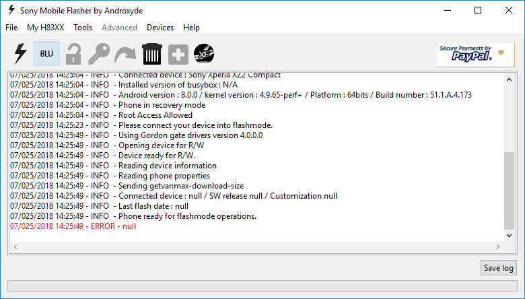Click the trash bin toolbar icon
525x299 pixels.
click(152, 54)
